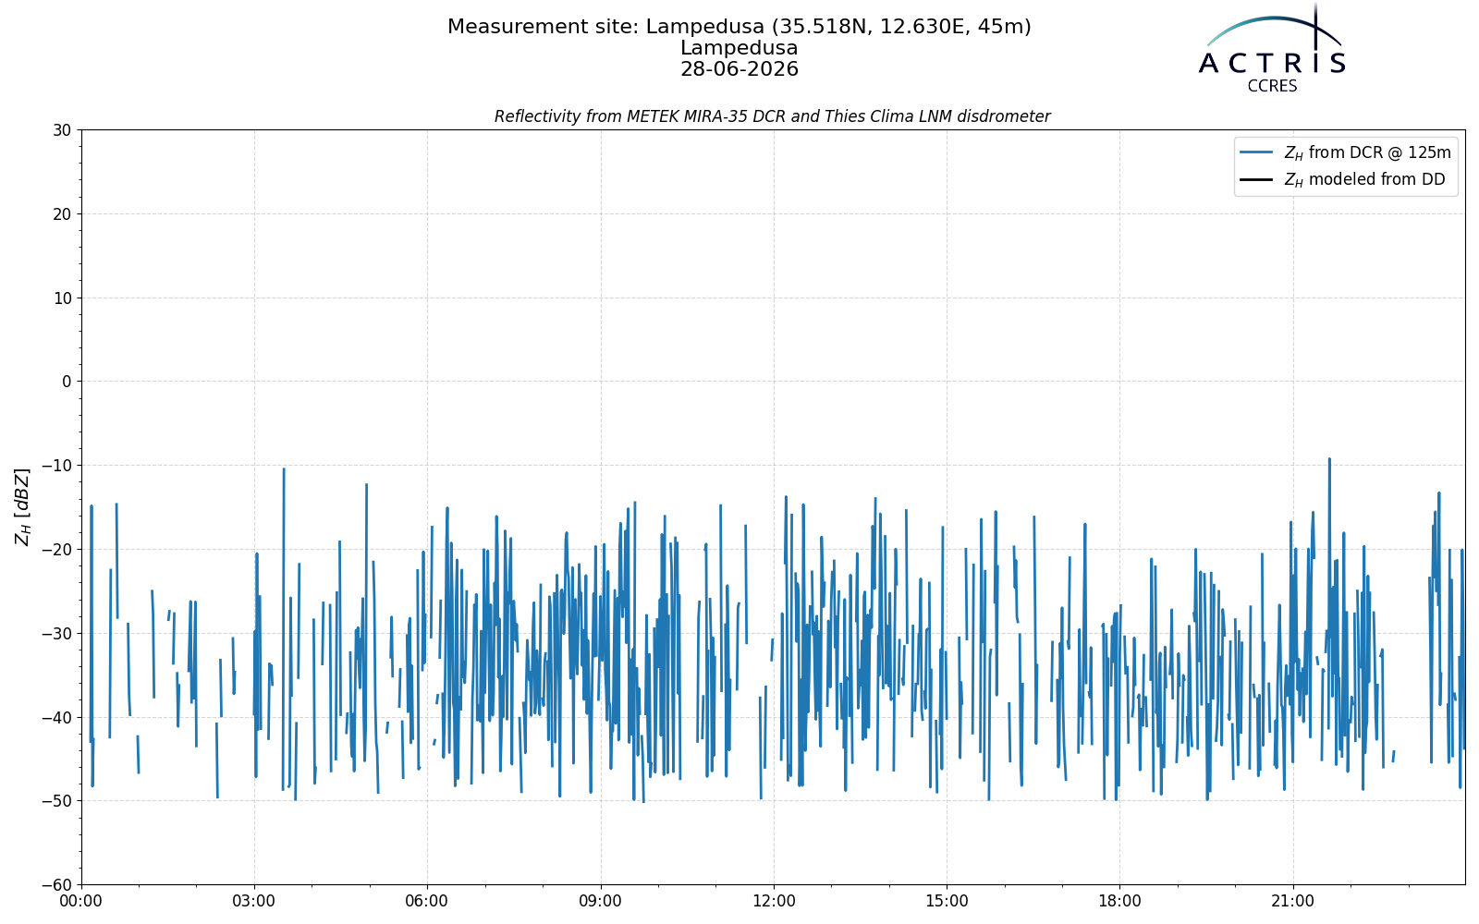Click y-axis tick label 20
1479x924 pixels.
point(62,214)
